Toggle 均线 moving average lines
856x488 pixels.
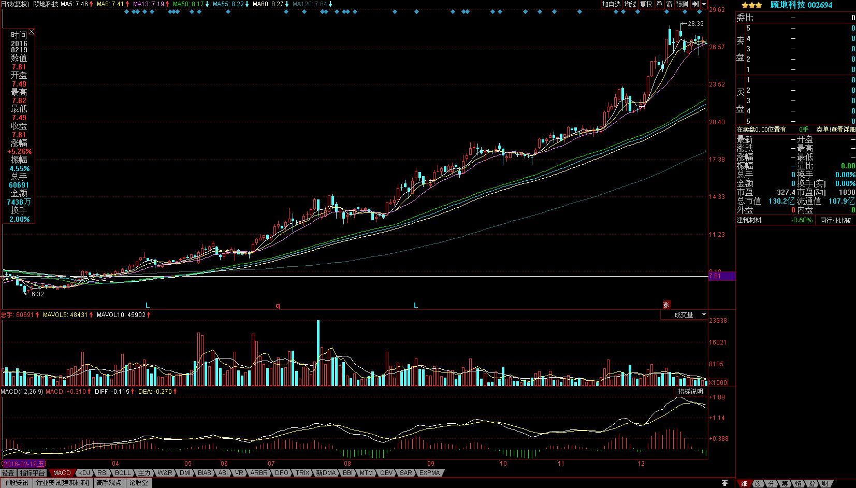630,4
